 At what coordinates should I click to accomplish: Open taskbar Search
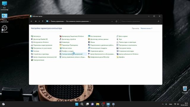click(82, 104)
